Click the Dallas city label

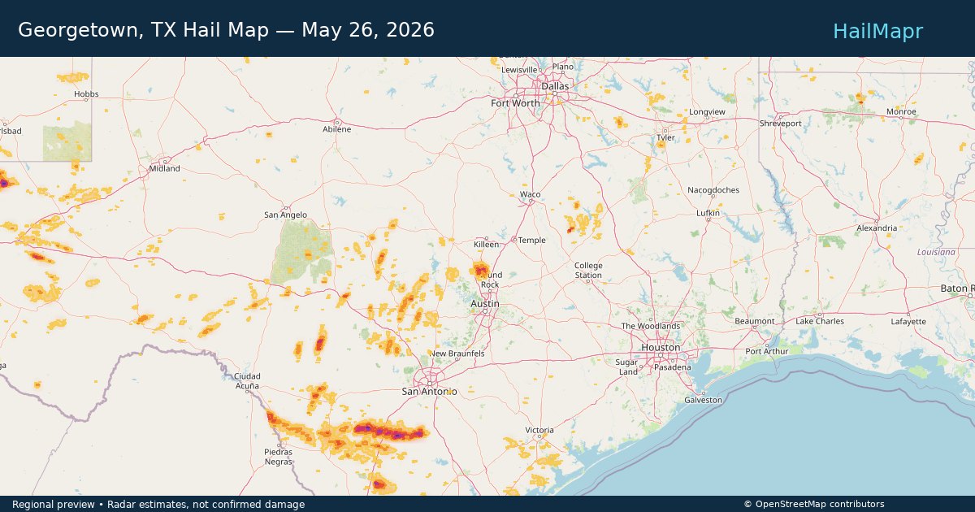tap(556, 85)
